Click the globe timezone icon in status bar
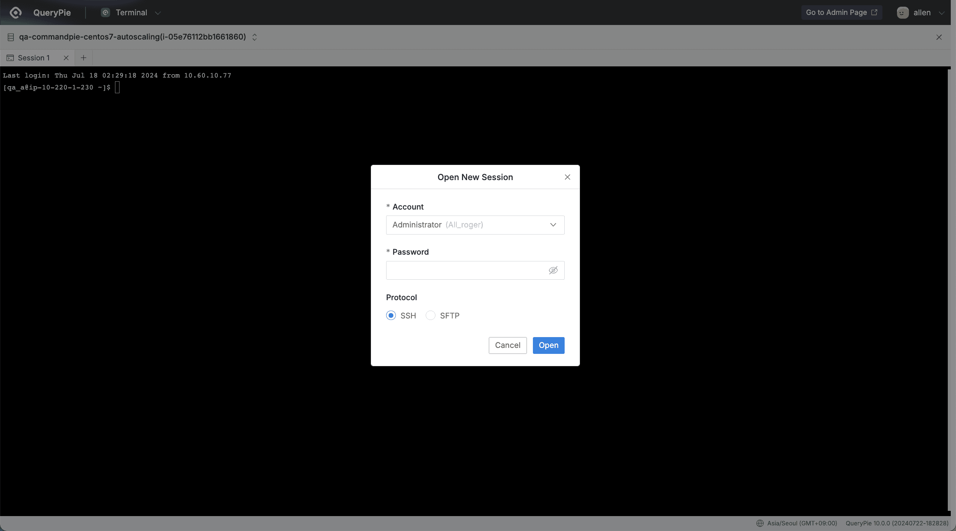 760,523
